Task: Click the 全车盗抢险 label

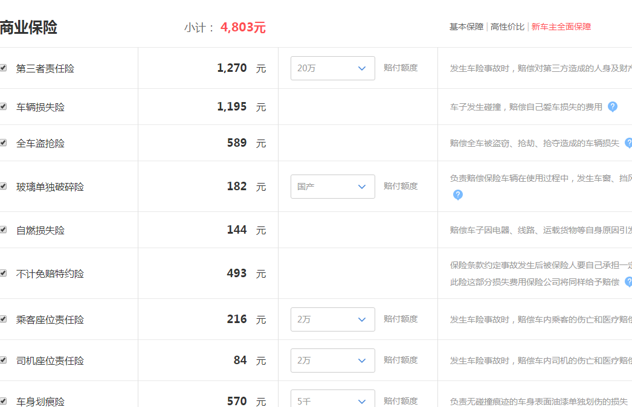Action: pyautogui.click(x=40, y=144)
